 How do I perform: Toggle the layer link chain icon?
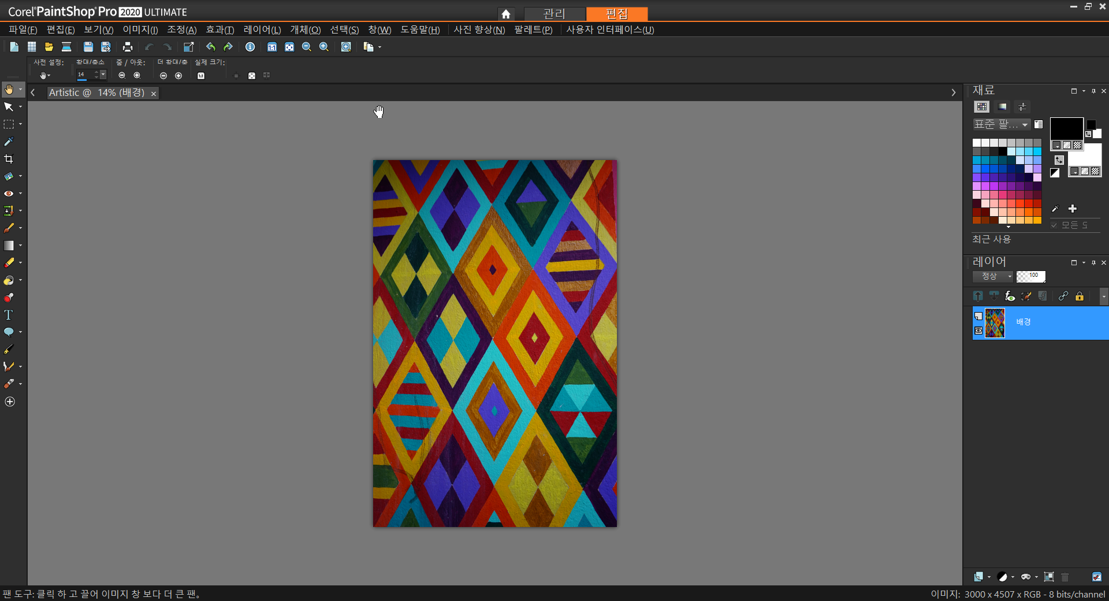[1063, 296]
